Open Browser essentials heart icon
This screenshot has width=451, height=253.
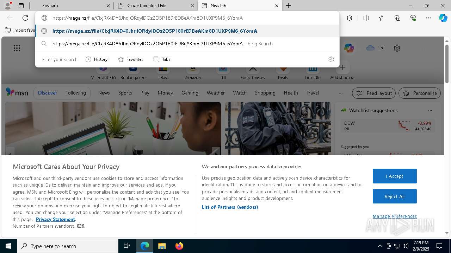point(413,18)
